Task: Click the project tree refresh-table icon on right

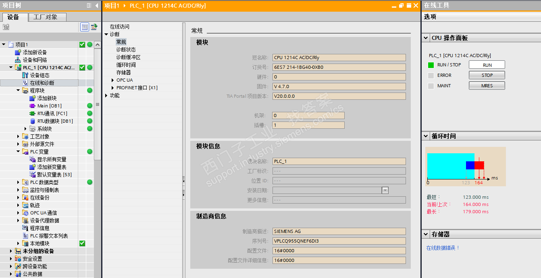Action: coord(94,27)
